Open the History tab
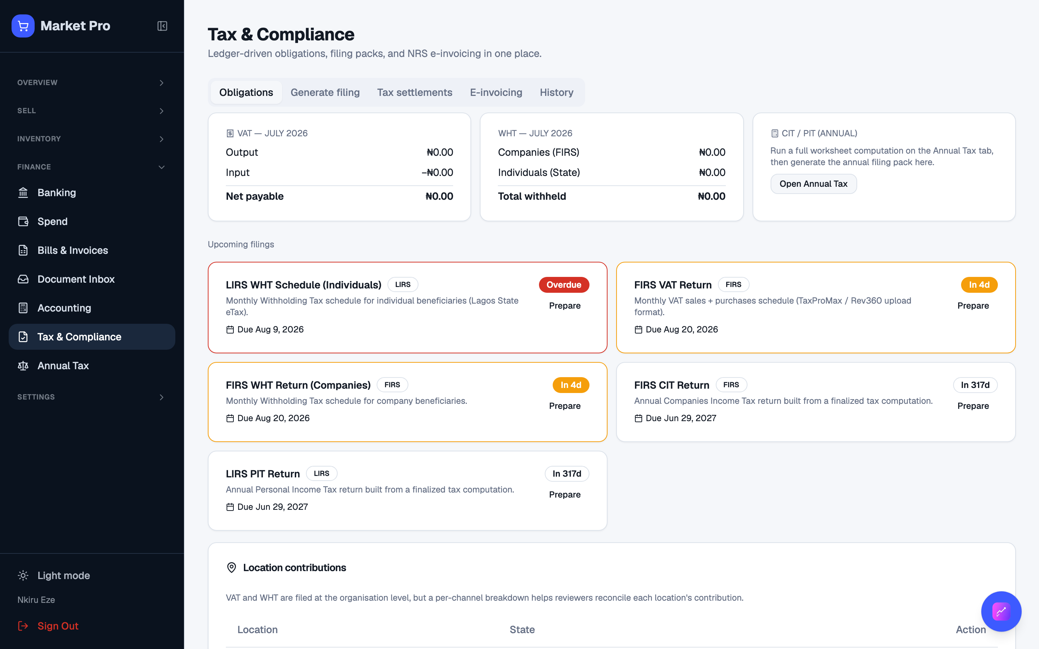 (556, 92)
